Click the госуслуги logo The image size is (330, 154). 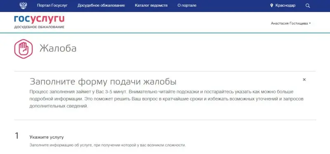(x=39, y=19)
